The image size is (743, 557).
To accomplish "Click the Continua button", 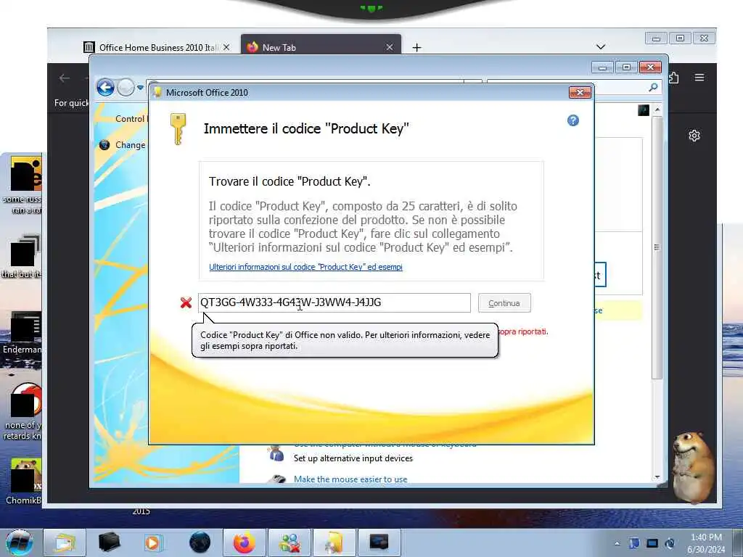I will (x=504, y=303).
